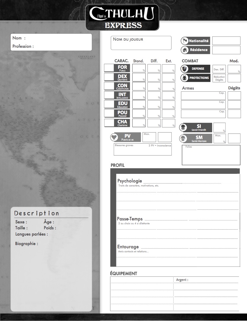Click the Argent field
This screenshot has width=247, height=321.
[206, 280]
